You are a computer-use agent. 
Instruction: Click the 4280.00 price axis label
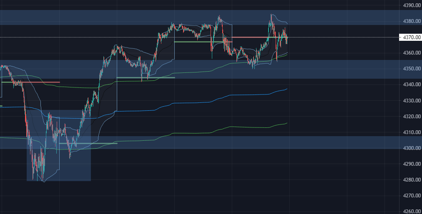(412, 180)
